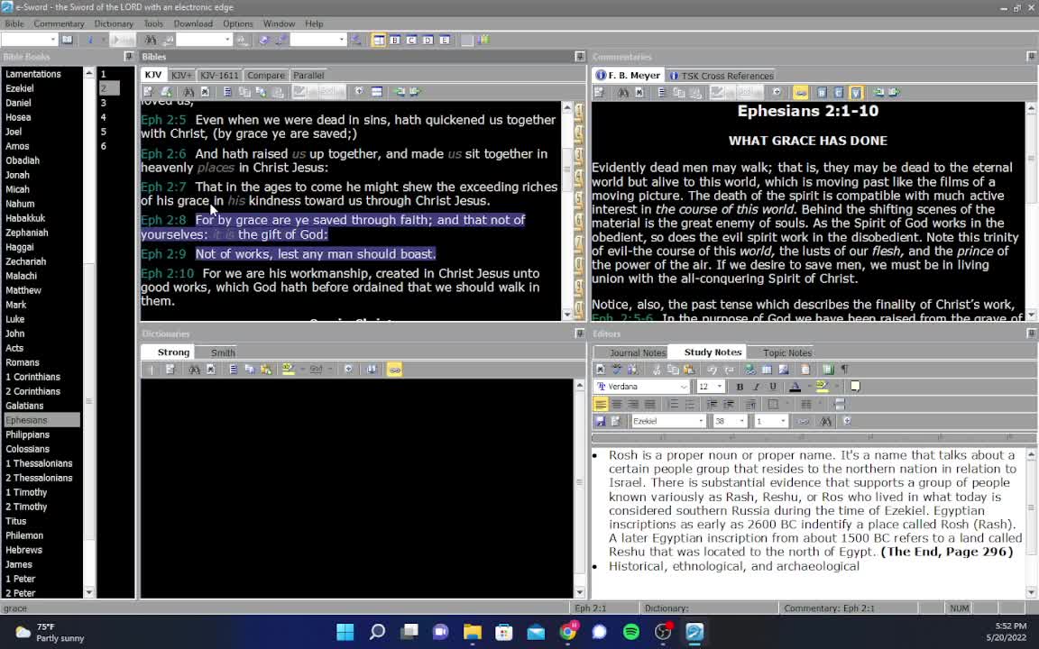Screen dimensions: 1039x649
Task: Show paragraph marks in editor
Action: pos(844,370)
